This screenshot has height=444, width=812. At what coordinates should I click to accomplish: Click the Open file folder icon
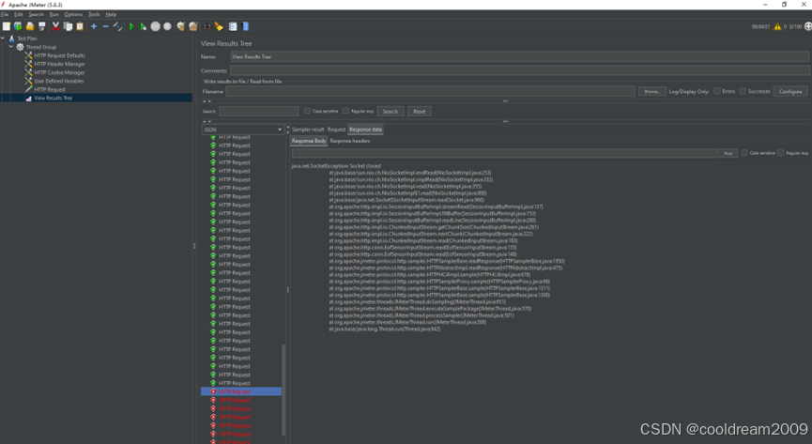(x=30, y=26)
